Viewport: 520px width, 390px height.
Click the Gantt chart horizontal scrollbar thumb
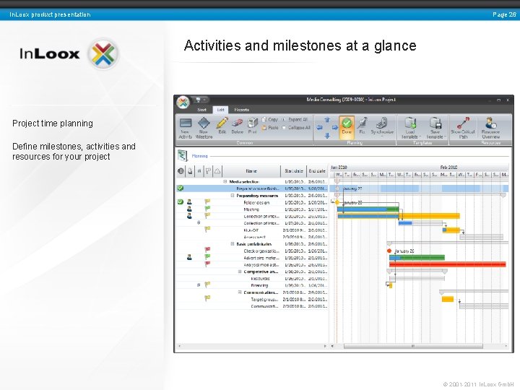point(413,346)
